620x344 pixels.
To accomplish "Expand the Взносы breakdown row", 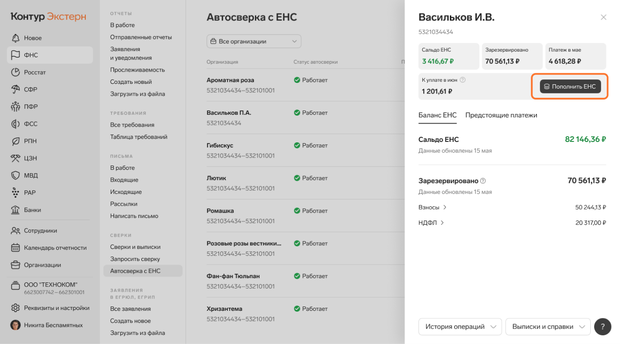I will pos(512,207).
